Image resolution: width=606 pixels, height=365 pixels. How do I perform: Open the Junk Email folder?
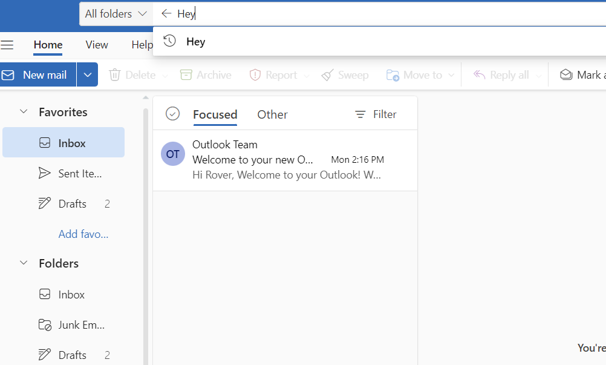click(64, 325)
